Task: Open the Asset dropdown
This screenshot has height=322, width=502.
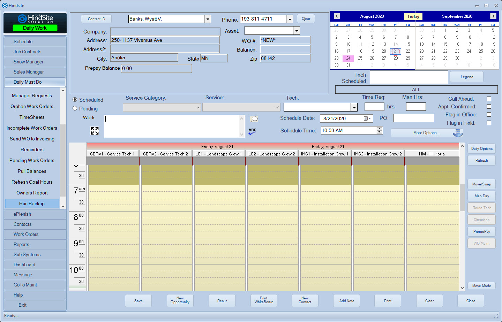Action: click(x=296, y=31)
